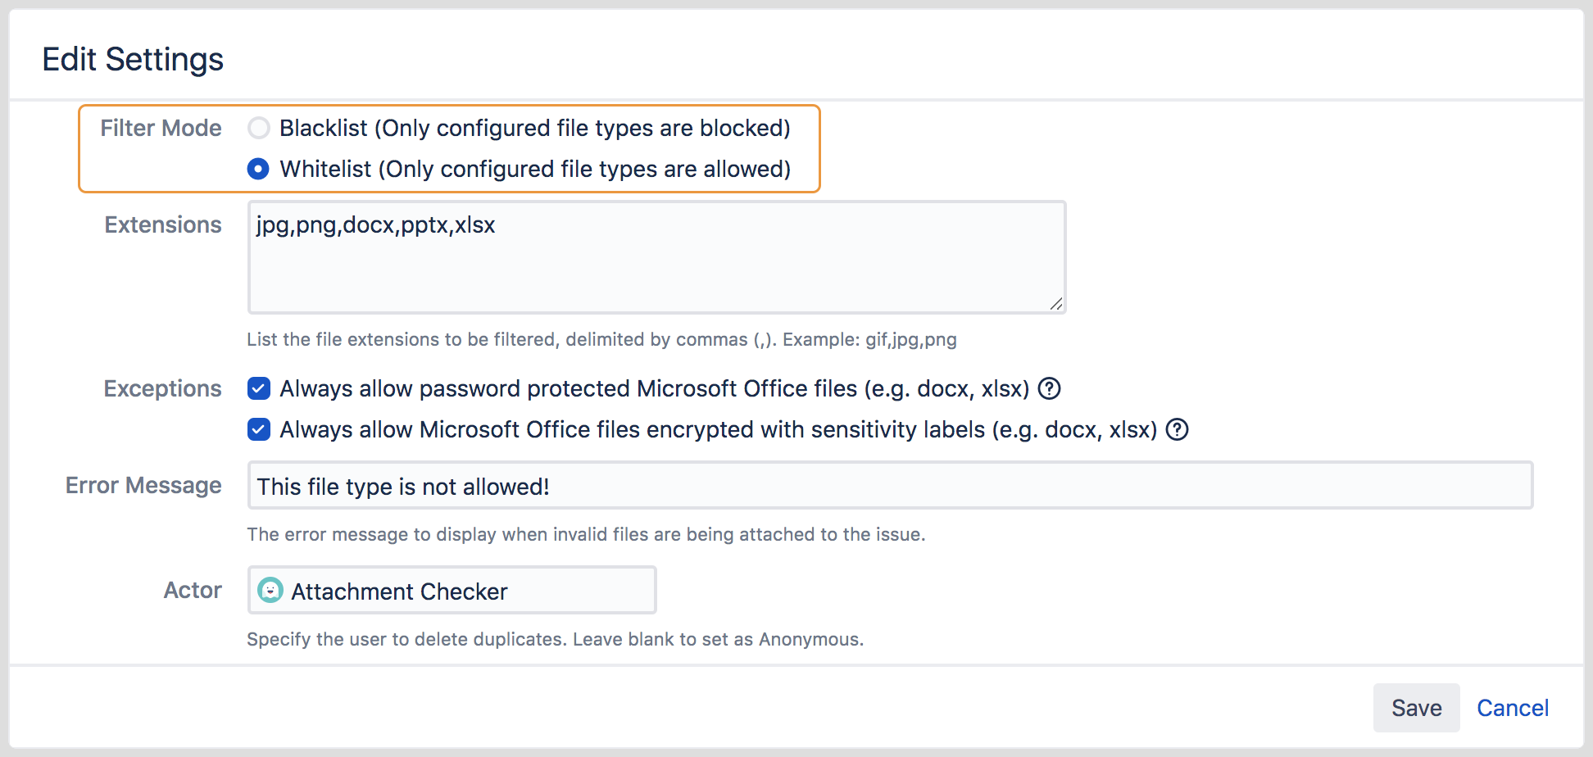The height and width of the screenshot is (757, 1593).
Task: Click the Filter Mode field label
Action: pos(161,128)
